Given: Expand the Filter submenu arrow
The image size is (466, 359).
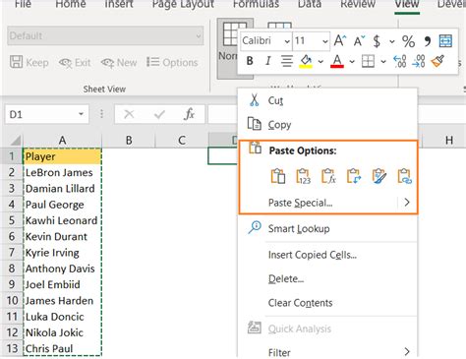Looking at the screenshot, I should coord(407,352).
